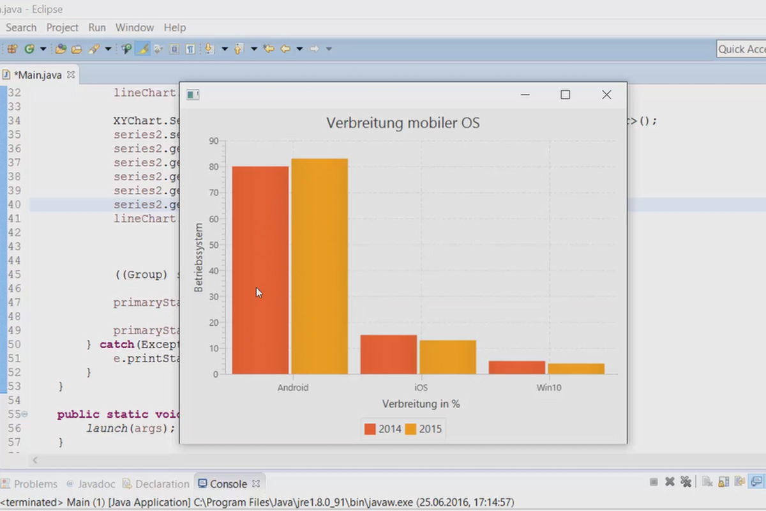This screenshot has height=511, width=766.
Task: Click the 2015 legend color swatch
Action: (x=410, y=429)
